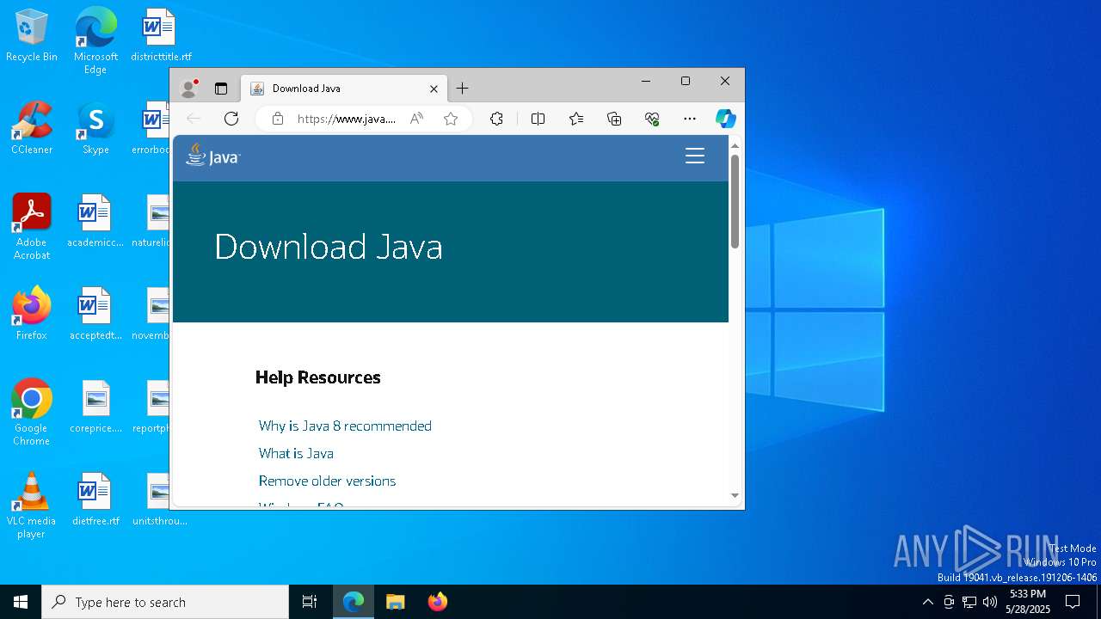1101x619 pixels.
Task: Open What is Java link
Action: coord(296,453)
